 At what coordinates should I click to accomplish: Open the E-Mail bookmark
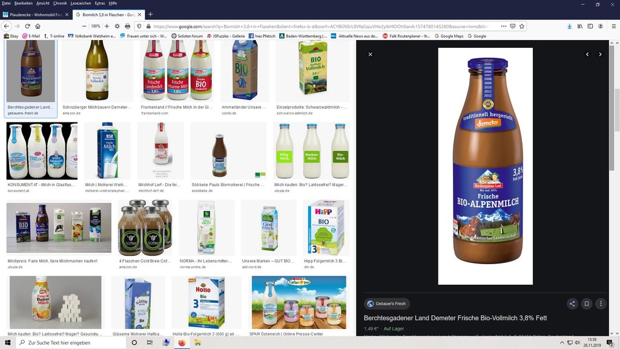(31, 36)
